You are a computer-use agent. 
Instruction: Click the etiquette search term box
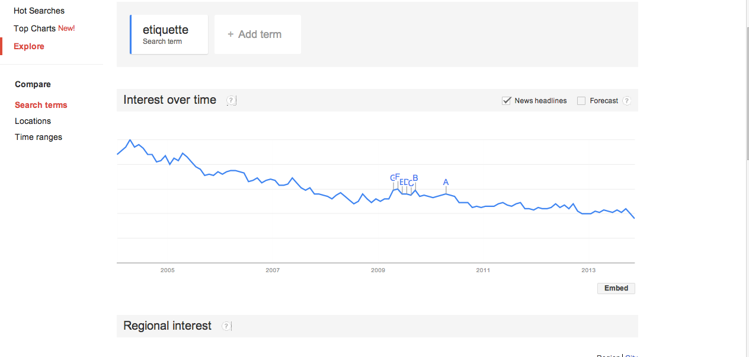pos(169,34)
